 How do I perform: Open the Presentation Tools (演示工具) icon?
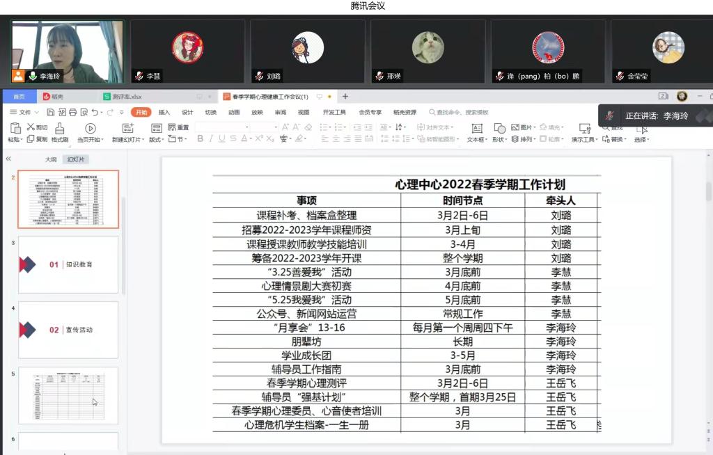point(583,128)
